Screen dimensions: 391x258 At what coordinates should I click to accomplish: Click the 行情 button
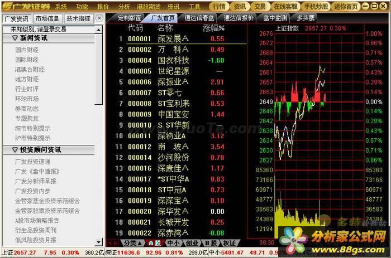coord(220,7)
